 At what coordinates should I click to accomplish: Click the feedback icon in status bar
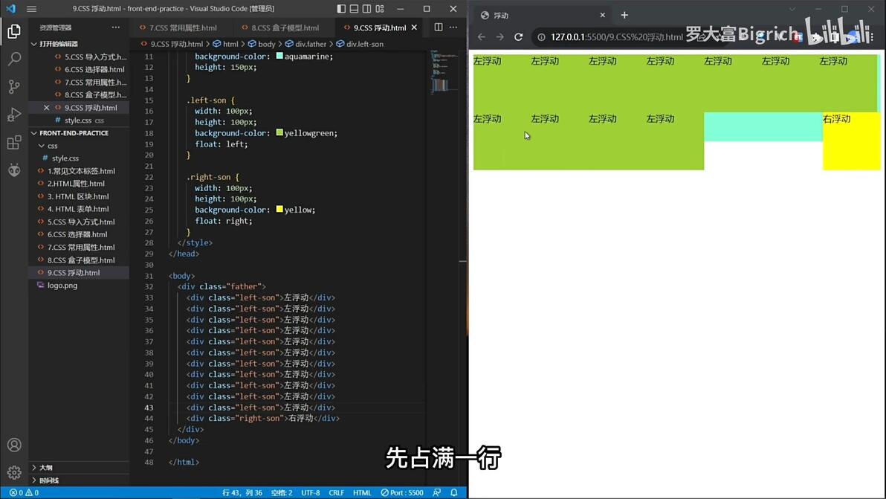pos(437,493)
